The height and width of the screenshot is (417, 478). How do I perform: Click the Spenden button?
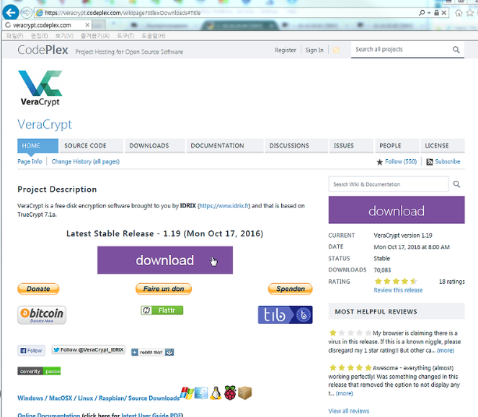[291, 289]
